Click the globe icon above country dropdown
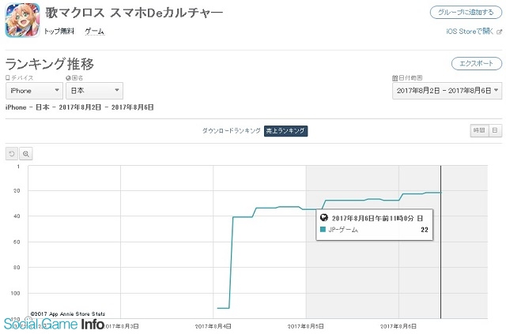Screen dimensions: 506x334 69,78
